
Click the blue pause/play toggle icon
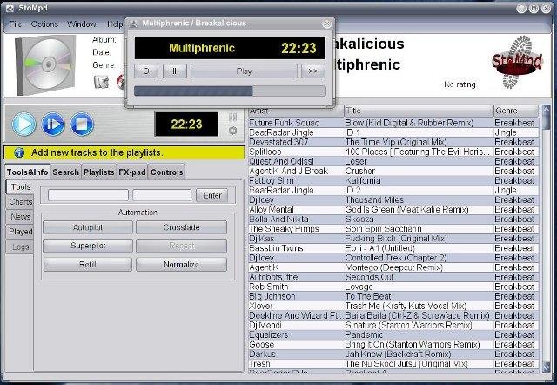53,124
